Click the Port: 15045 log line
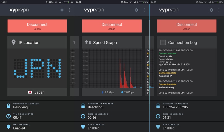This screenshot has height=132, width=224. 165,62
